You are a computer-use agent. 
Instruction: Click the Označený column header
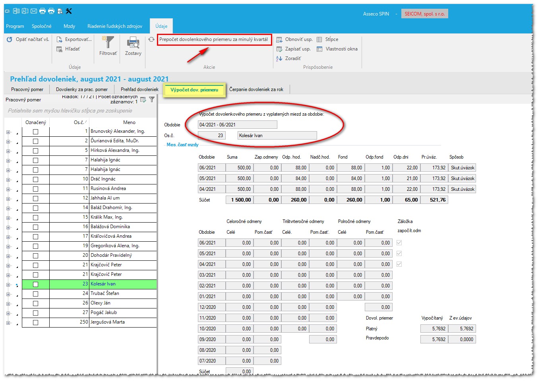36,122
